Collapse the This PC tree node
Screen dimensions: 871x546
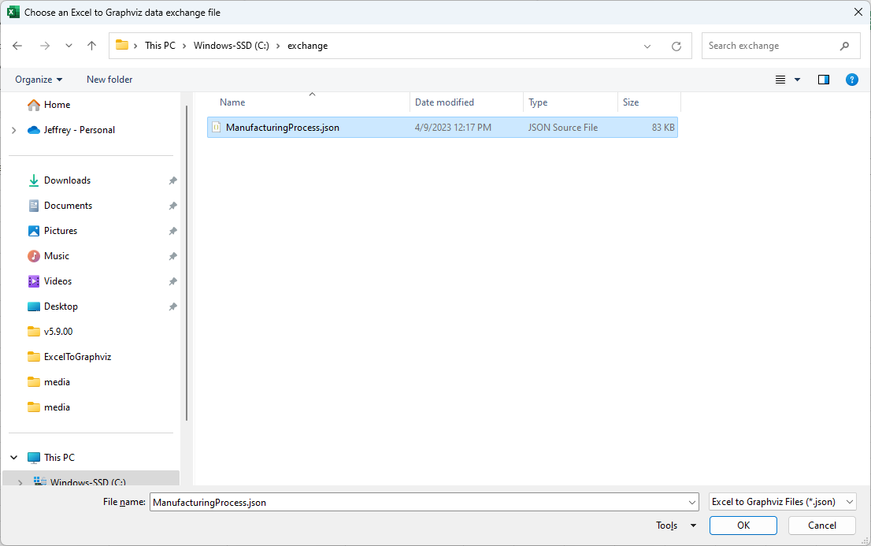coord(14,458)
